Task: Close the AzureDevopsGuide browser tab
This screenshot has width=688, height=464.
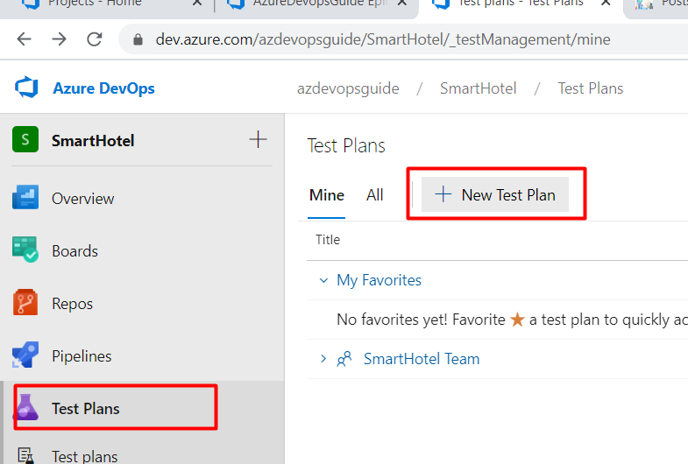Action: pos(401,4)
